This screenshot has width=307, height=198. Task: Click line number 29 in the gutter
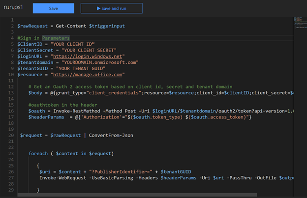click(11, 190)
